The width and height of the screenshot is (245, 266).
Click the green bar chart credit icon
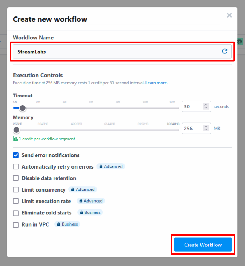tap(15, 139)
